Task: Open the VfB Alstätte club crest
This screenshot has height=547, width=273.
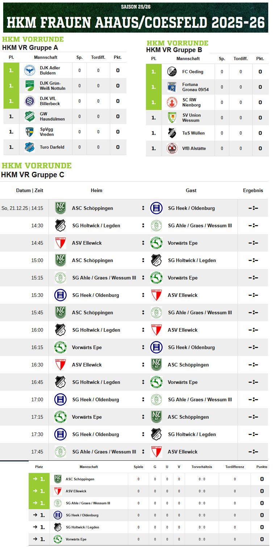Action: (172, 148)
